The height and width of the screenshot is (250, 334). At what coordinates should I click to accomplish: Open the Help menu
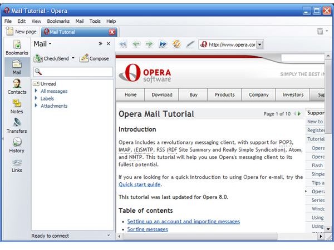(x=111, y=21)
